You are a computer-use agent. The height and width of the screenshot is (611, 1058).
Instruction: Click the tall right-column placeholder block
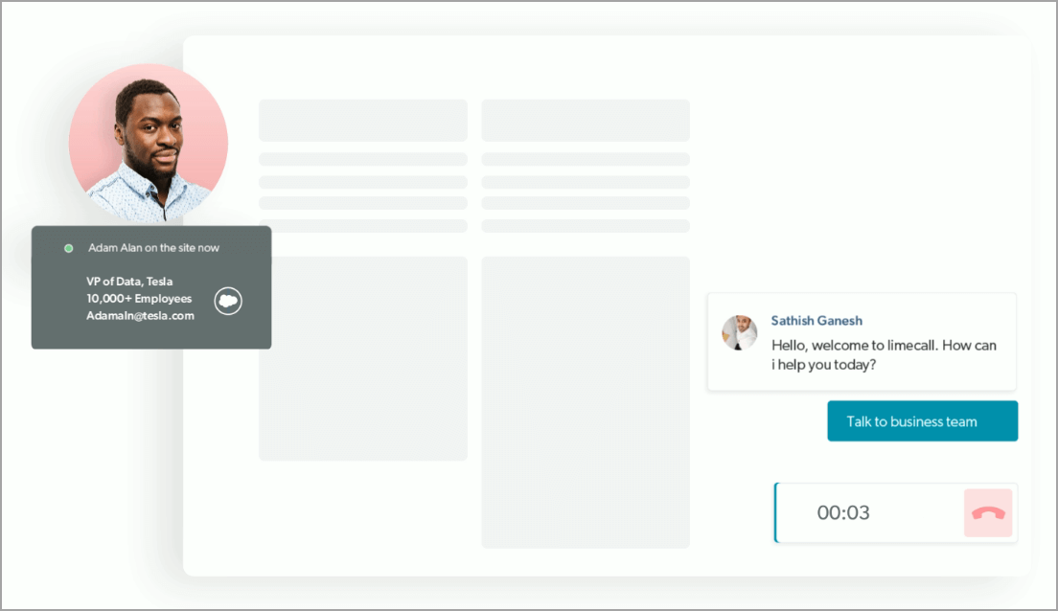pyautogui.click(x=586, y=402)
